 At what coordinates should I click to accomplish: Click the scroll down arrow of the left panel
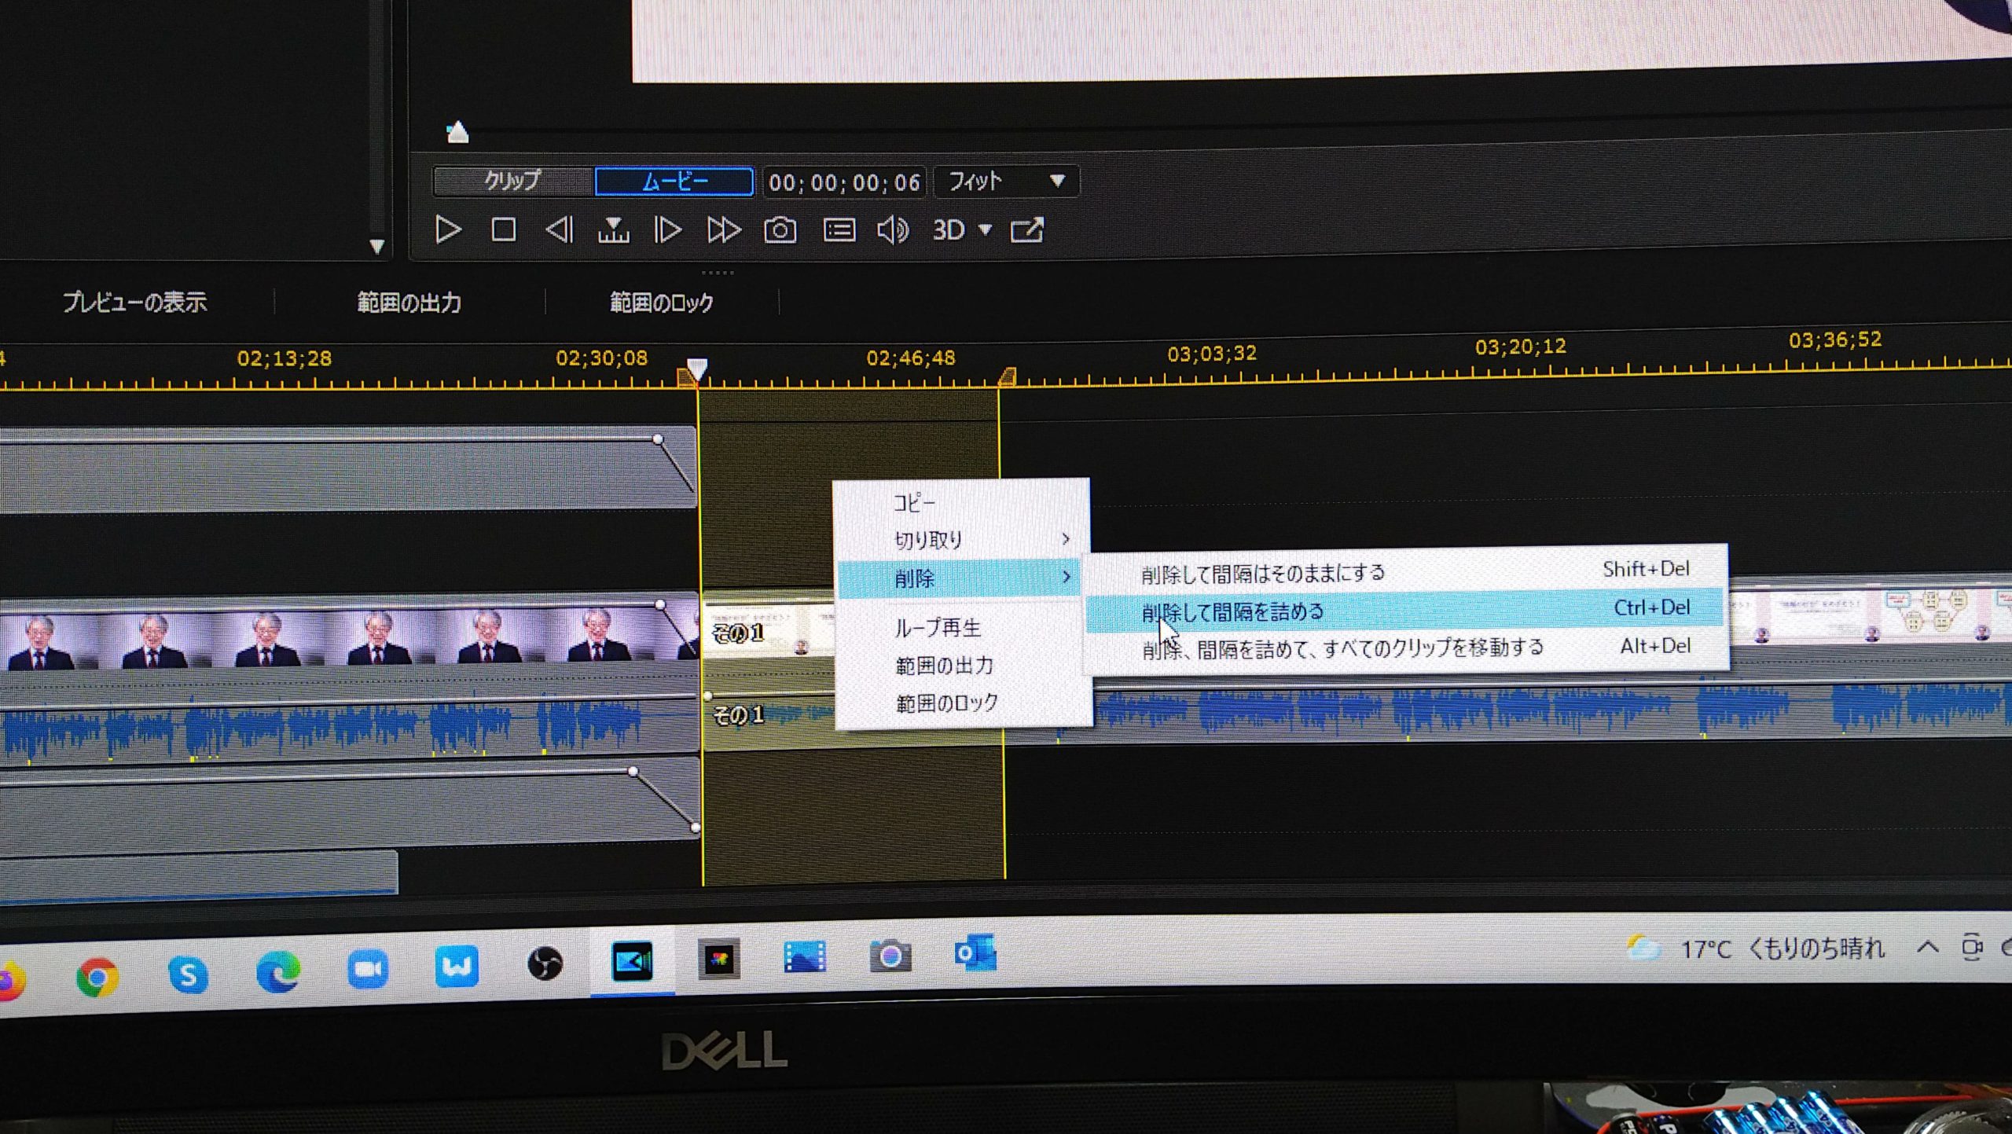tap(377, 247)
